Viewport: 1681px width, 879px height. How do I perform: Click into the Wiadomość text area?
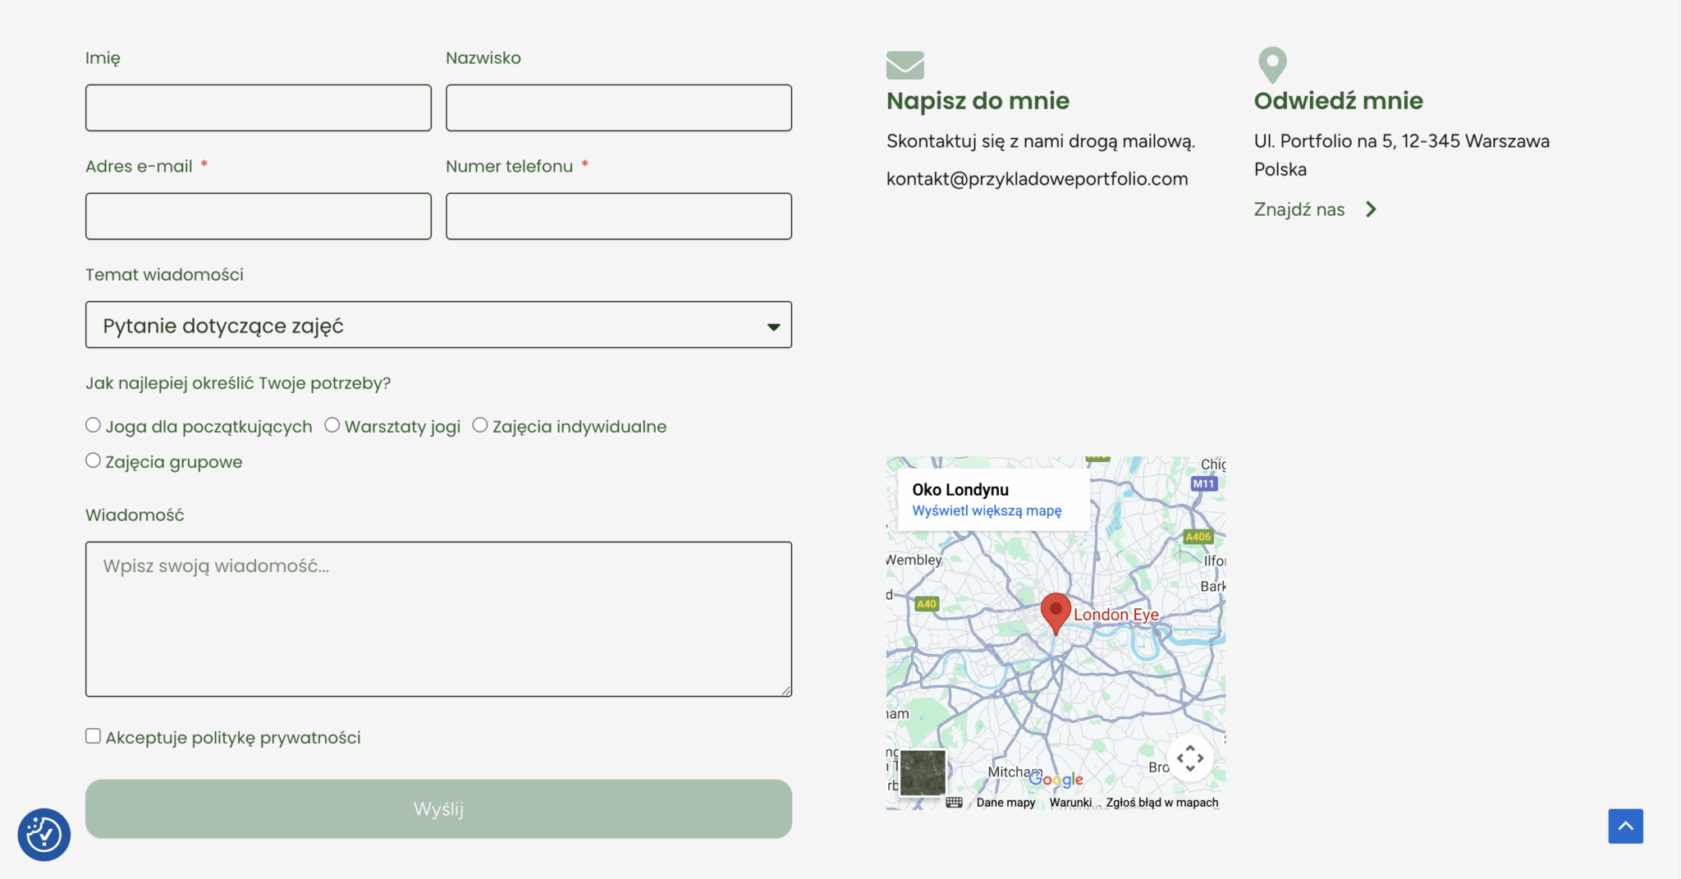438,619
